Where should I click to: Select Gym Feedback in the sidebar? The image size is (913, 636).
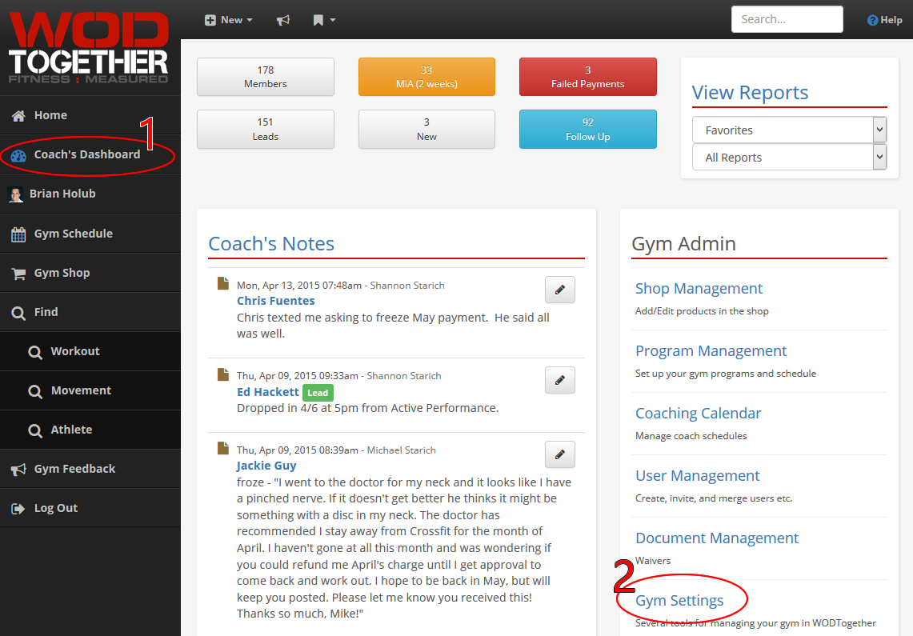coord(74,469)
